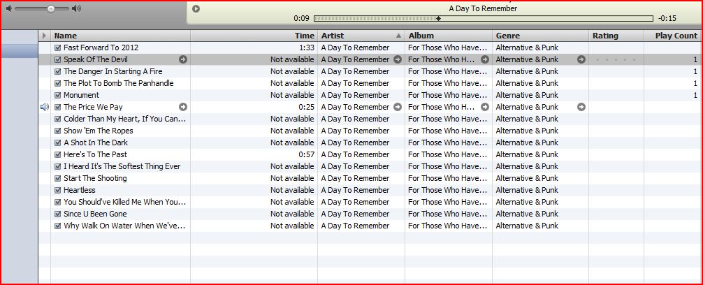Click the Alternative & Punk genre of Monument
This screenshot has width=703, height=285.
(x=527, y=95)
